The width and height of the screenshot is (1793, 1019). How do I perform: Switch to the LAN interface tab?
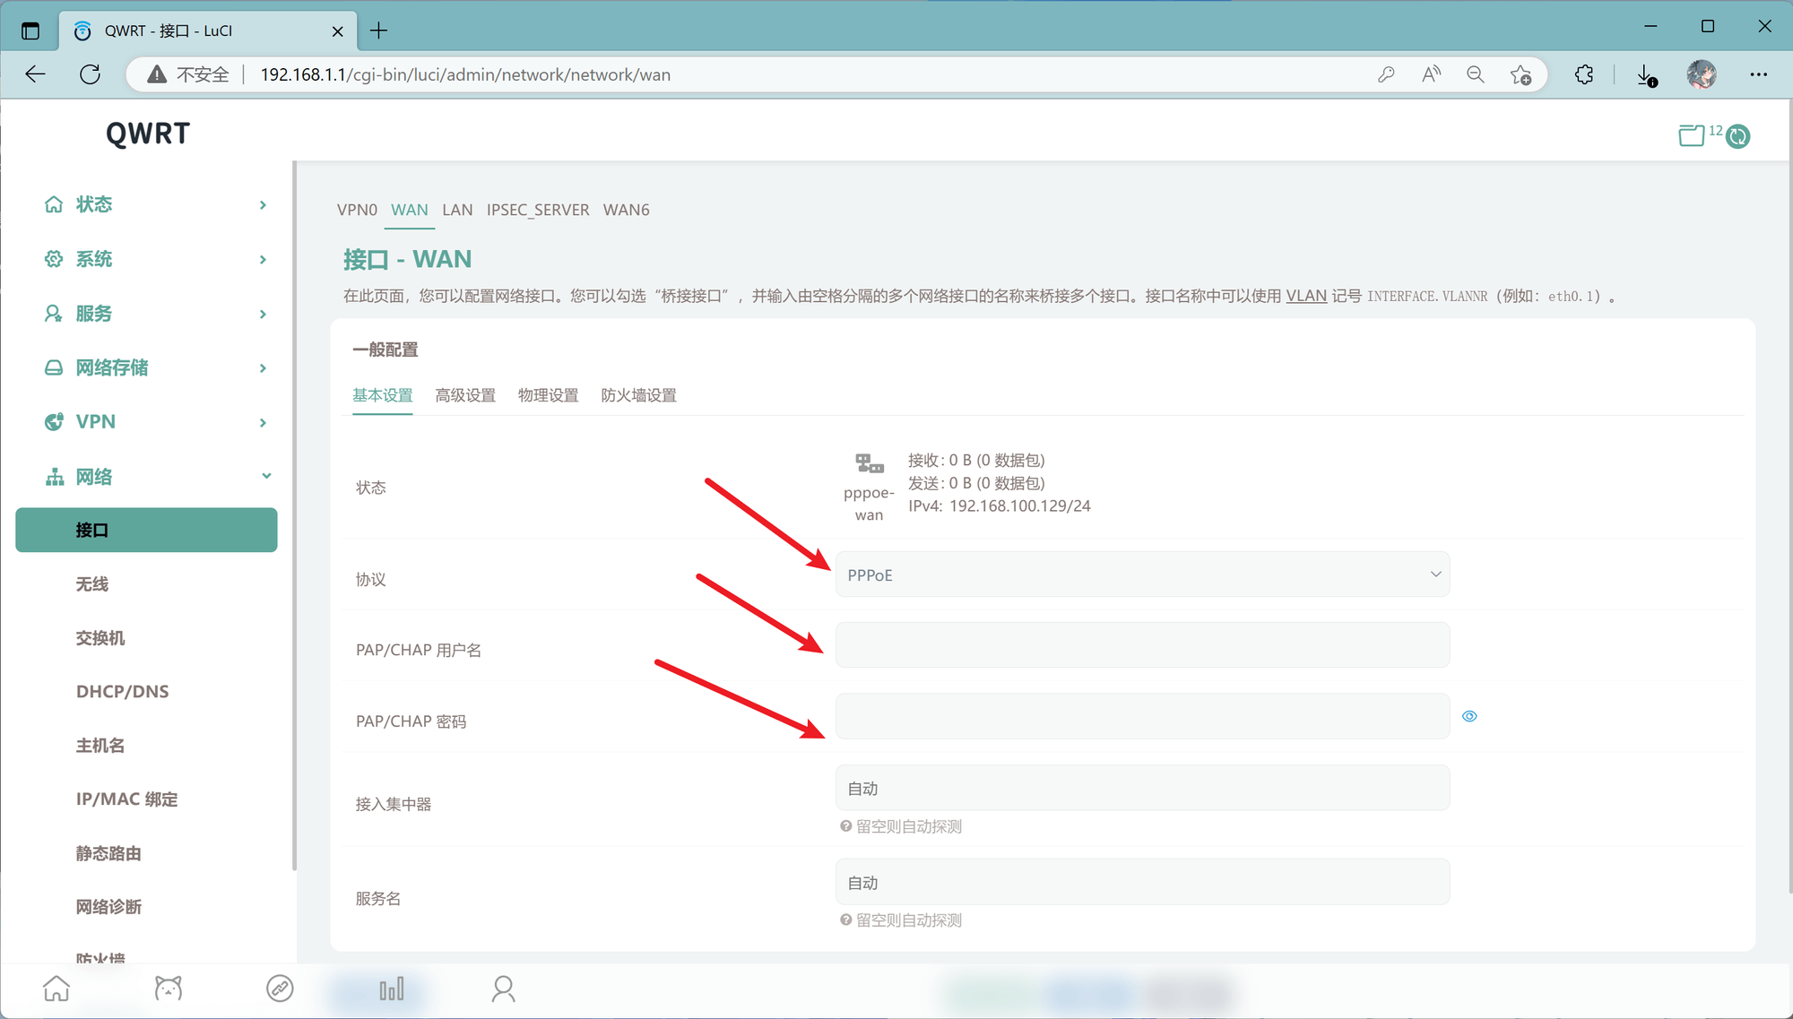tap(457, 210)
